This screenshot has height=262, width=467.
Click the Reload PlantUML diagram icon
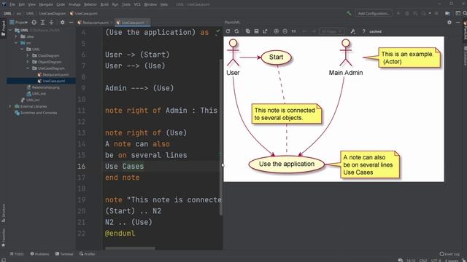pos(228,31)
